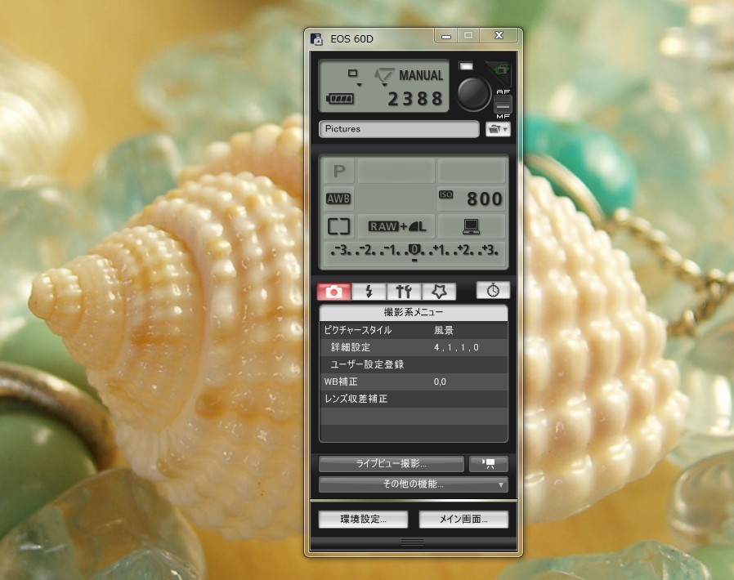734x580 pixels.
Task: Click the 4,1,1,0 detail values
Action: pyautogui.click(x=456, y=347)
